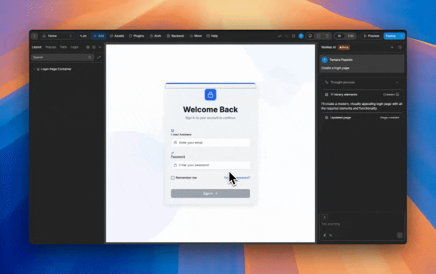This screenshot has width=436, height=274.
Task: Click the panel layout icon in left header
Action: click(x=94, y=47)
